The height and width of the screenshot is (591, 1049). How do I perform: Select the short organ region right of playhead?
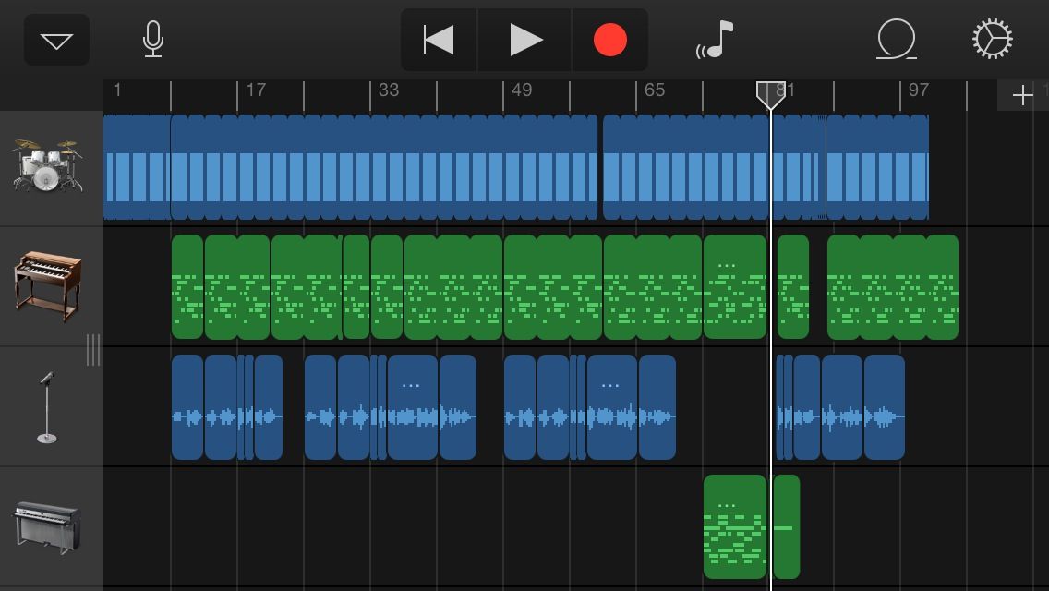pyautogui.click(x=793, y=286)
